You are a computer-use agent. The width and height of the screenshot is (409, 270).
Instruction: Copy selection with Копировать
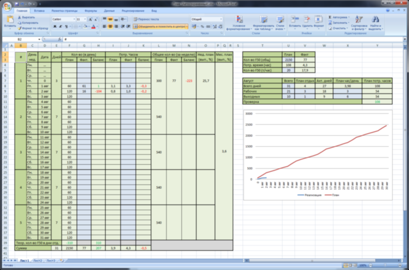tap(28, 23)
